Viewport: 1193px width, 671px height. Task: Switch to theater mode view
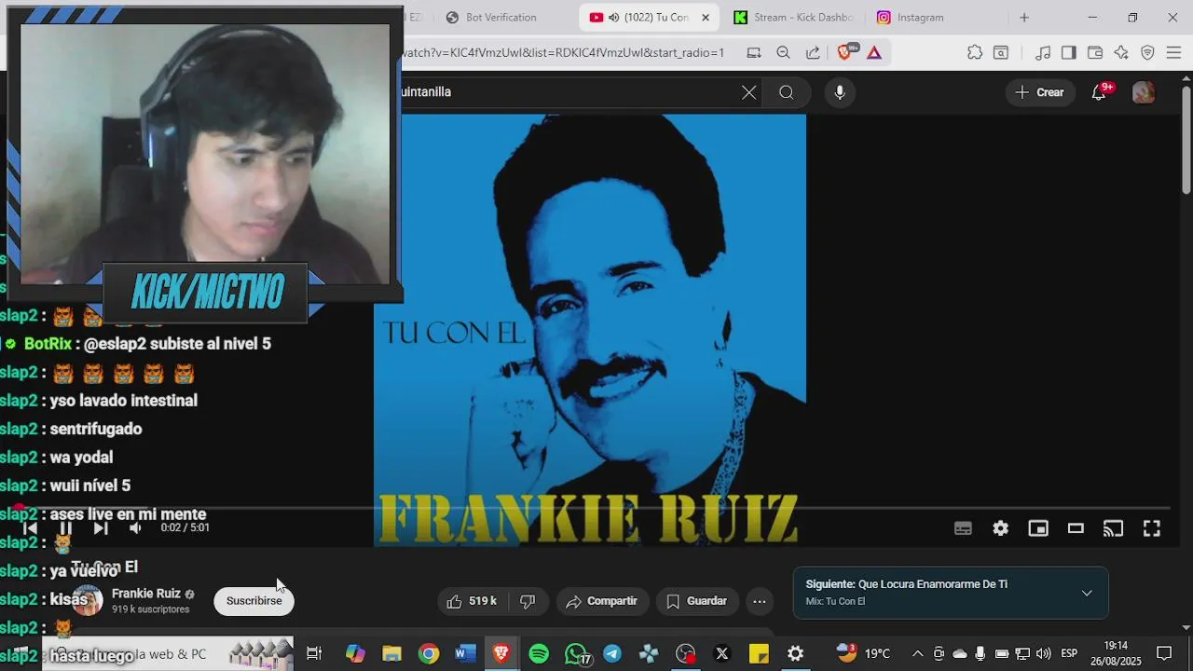coord(1076,528)
